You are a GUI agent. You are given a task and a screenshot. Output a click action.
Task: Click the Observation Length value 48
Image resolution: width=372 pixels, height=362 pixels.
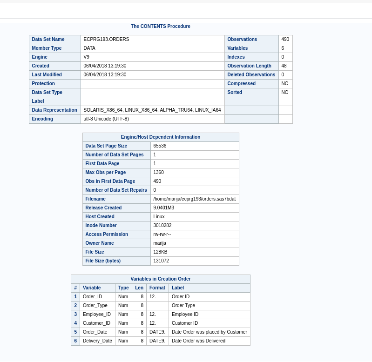pos(284,66)
